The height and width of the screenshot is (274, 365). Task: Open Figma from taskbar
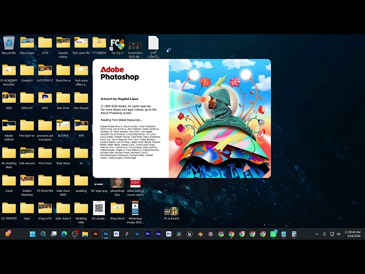click(x=127, y=234)
